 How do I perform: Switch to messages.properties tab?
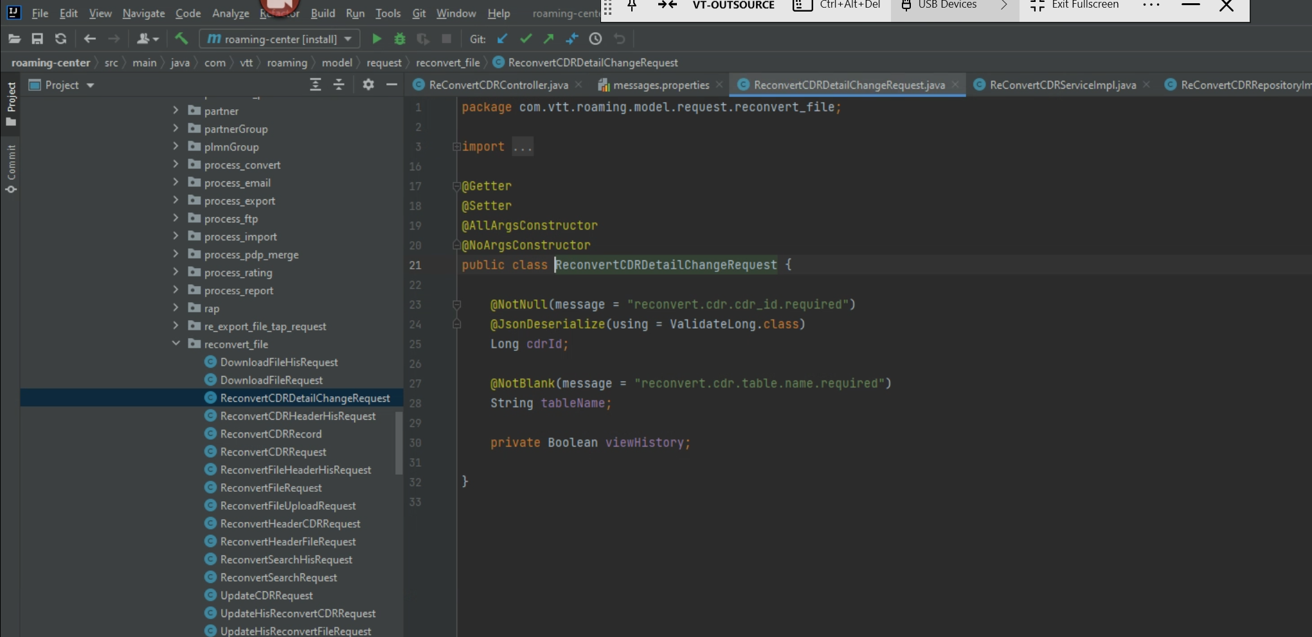pyautogui.click(x=660, y=85)
